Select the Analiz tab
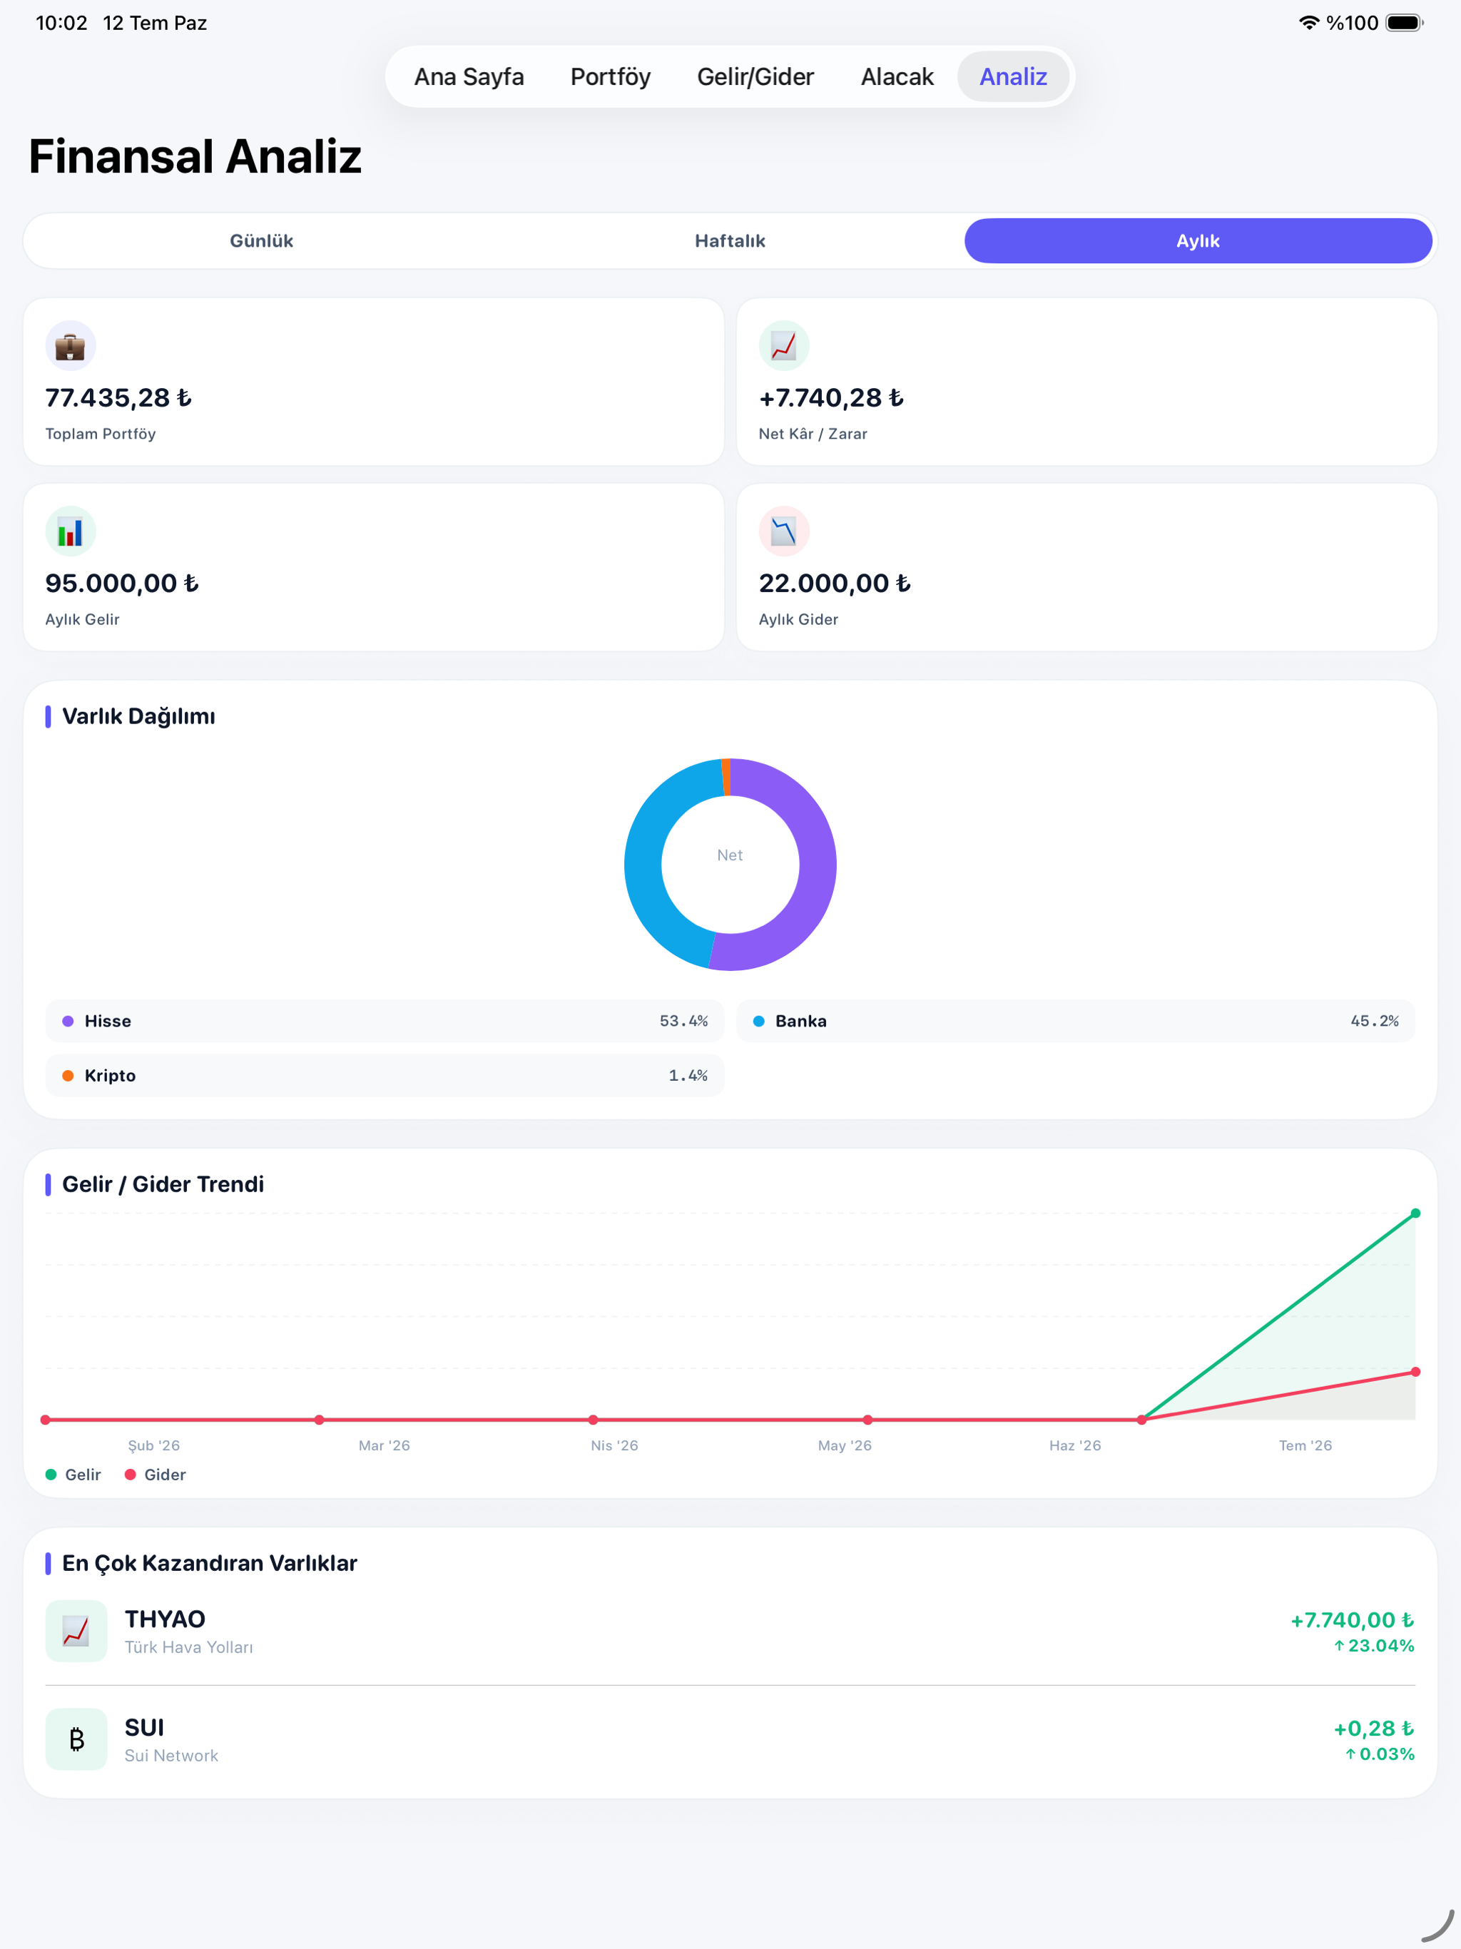Screen dimensions: 1461x1949 point(1012,76)
